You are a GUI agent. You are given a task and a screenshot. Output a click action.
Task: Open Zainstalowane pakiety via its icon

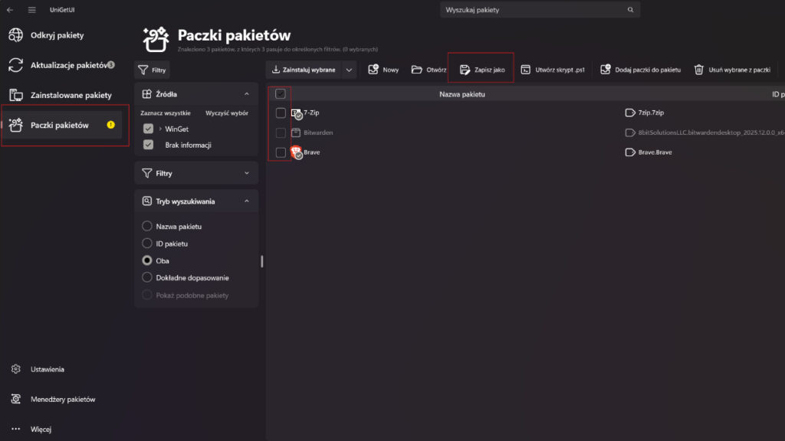[15, 94]
